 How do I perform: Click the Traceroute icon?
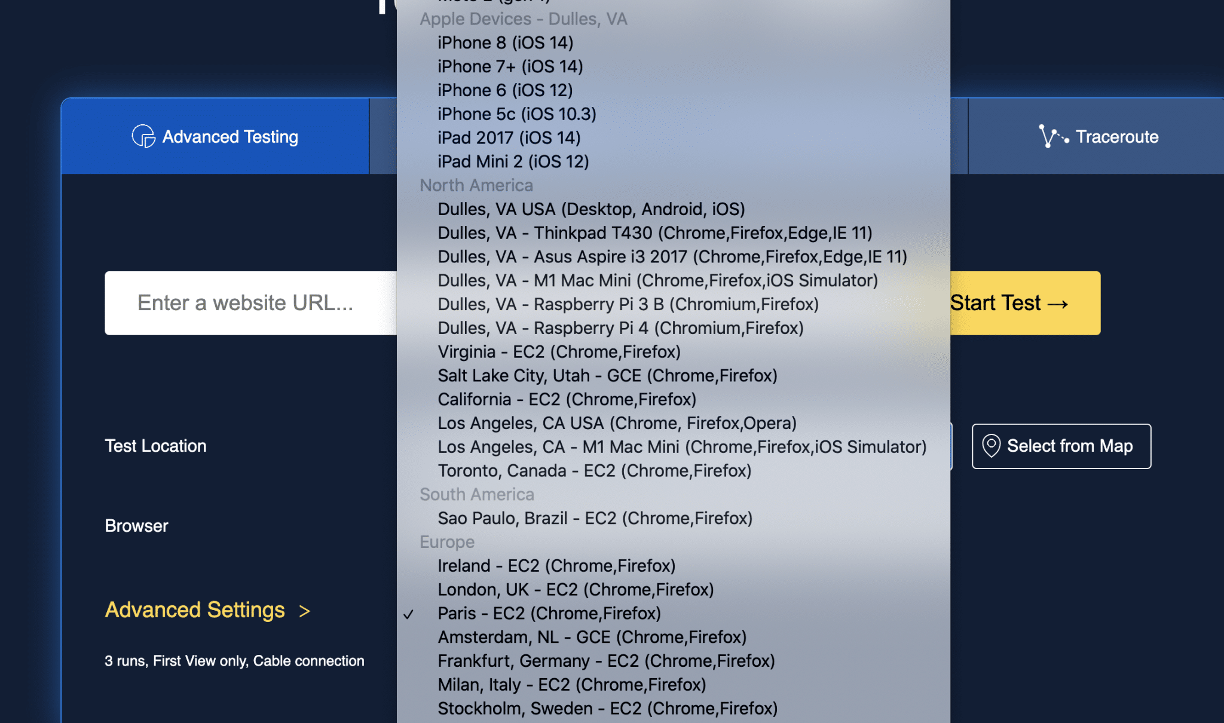click(x=1050, y=136)
